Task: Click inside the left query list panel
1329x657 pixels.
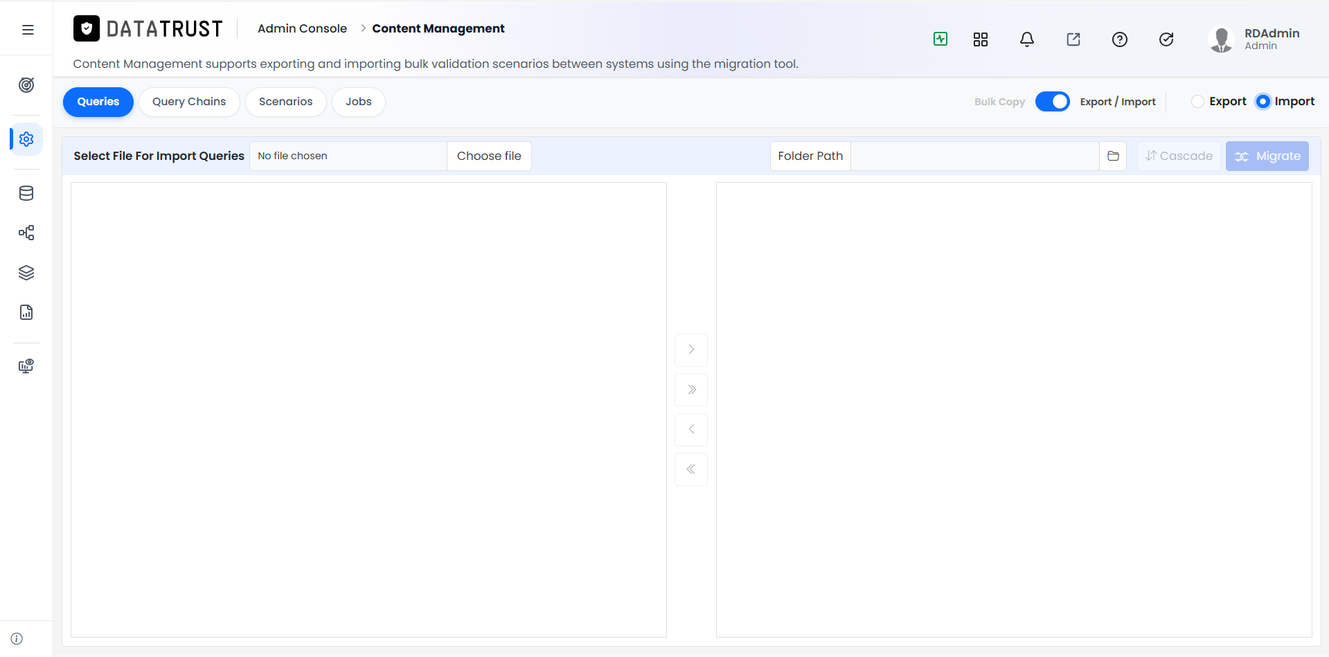Action: click(x=368, y=410)
